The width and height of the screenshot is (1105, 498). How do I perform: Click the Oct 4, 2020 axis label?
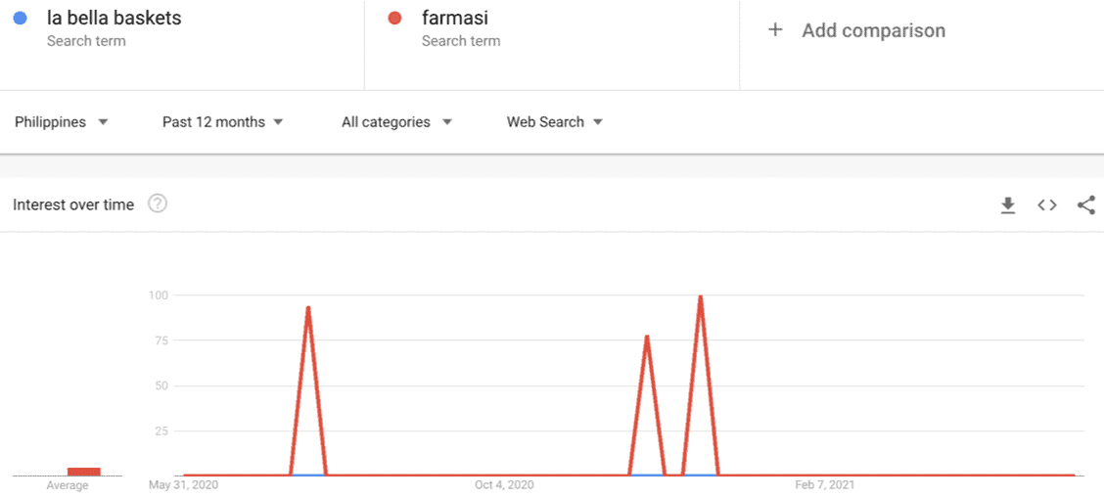click(x=504, y=485)
